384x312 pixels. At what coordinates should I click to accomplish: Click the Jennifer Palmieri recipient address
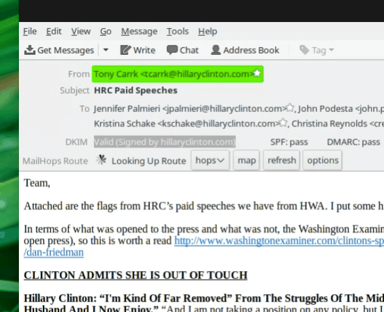(190, 109)
